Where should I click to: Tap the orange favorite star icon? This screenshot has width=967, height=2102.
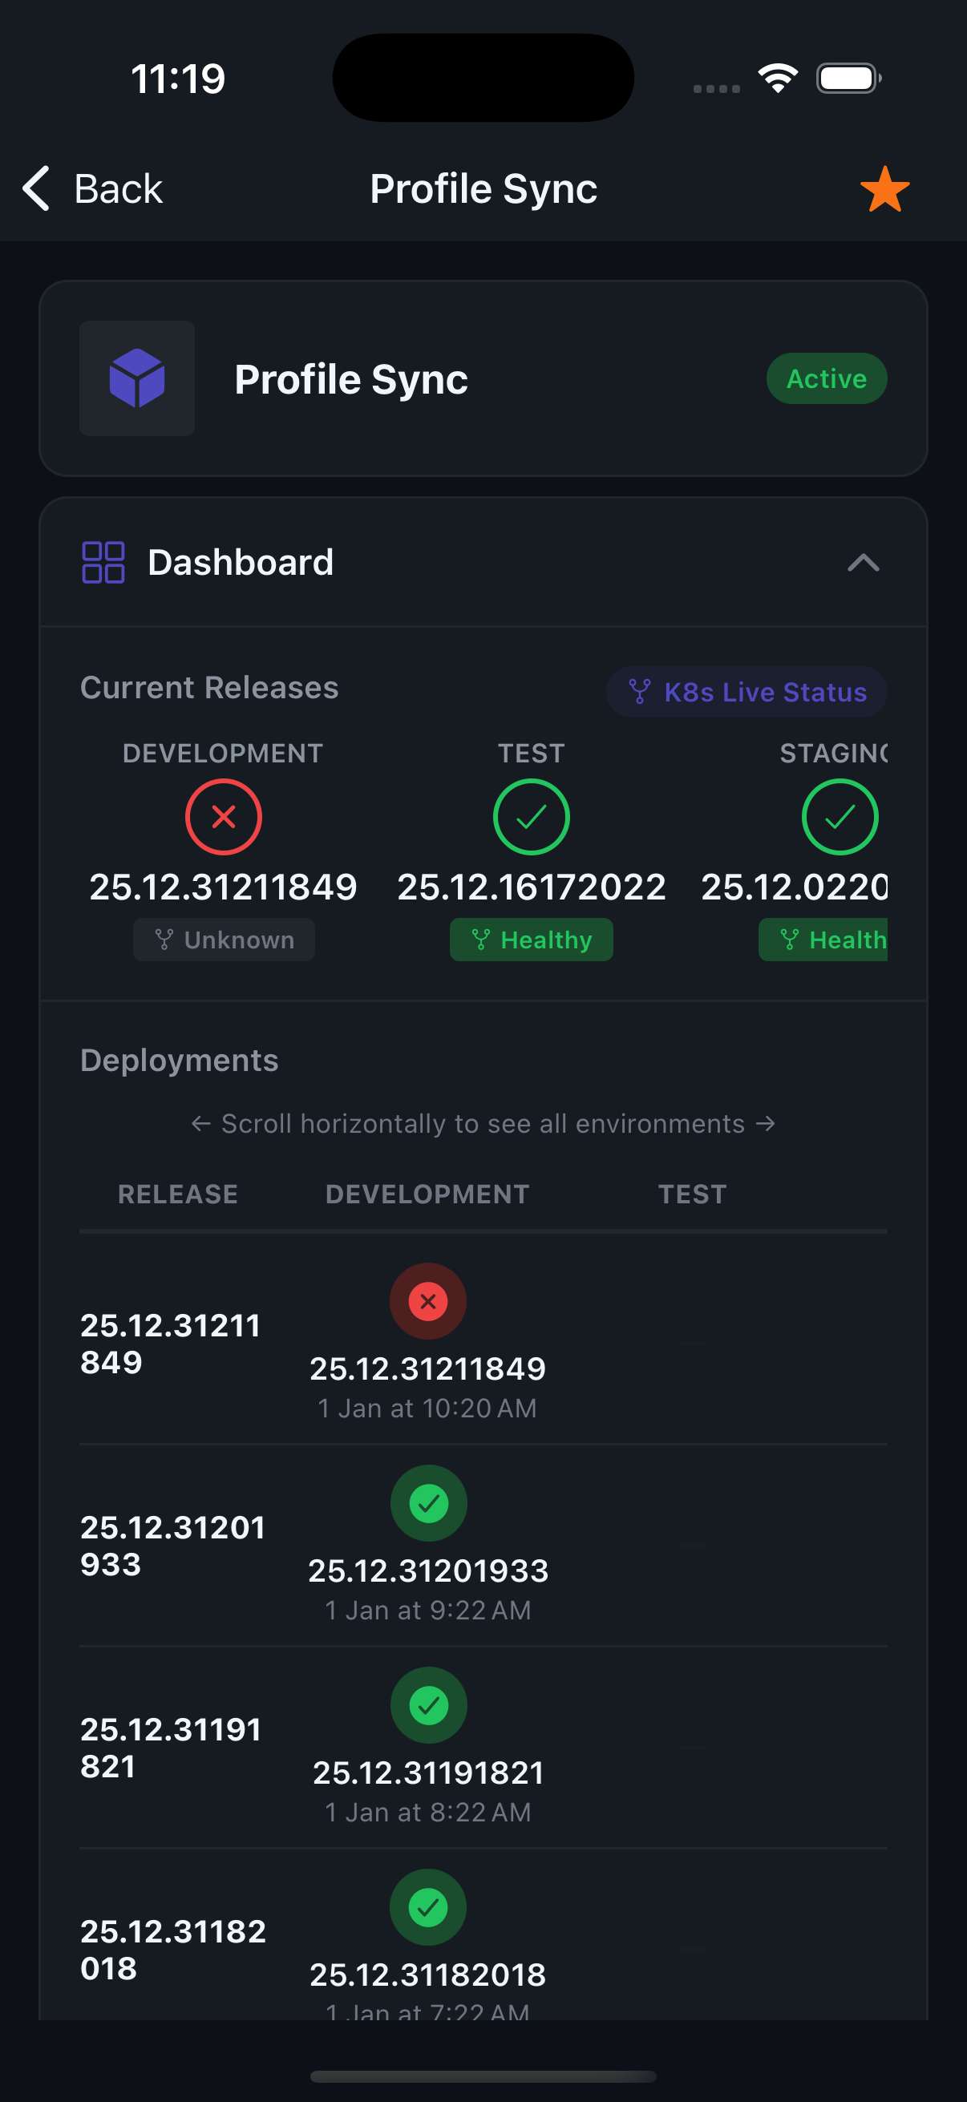[884, 189]
